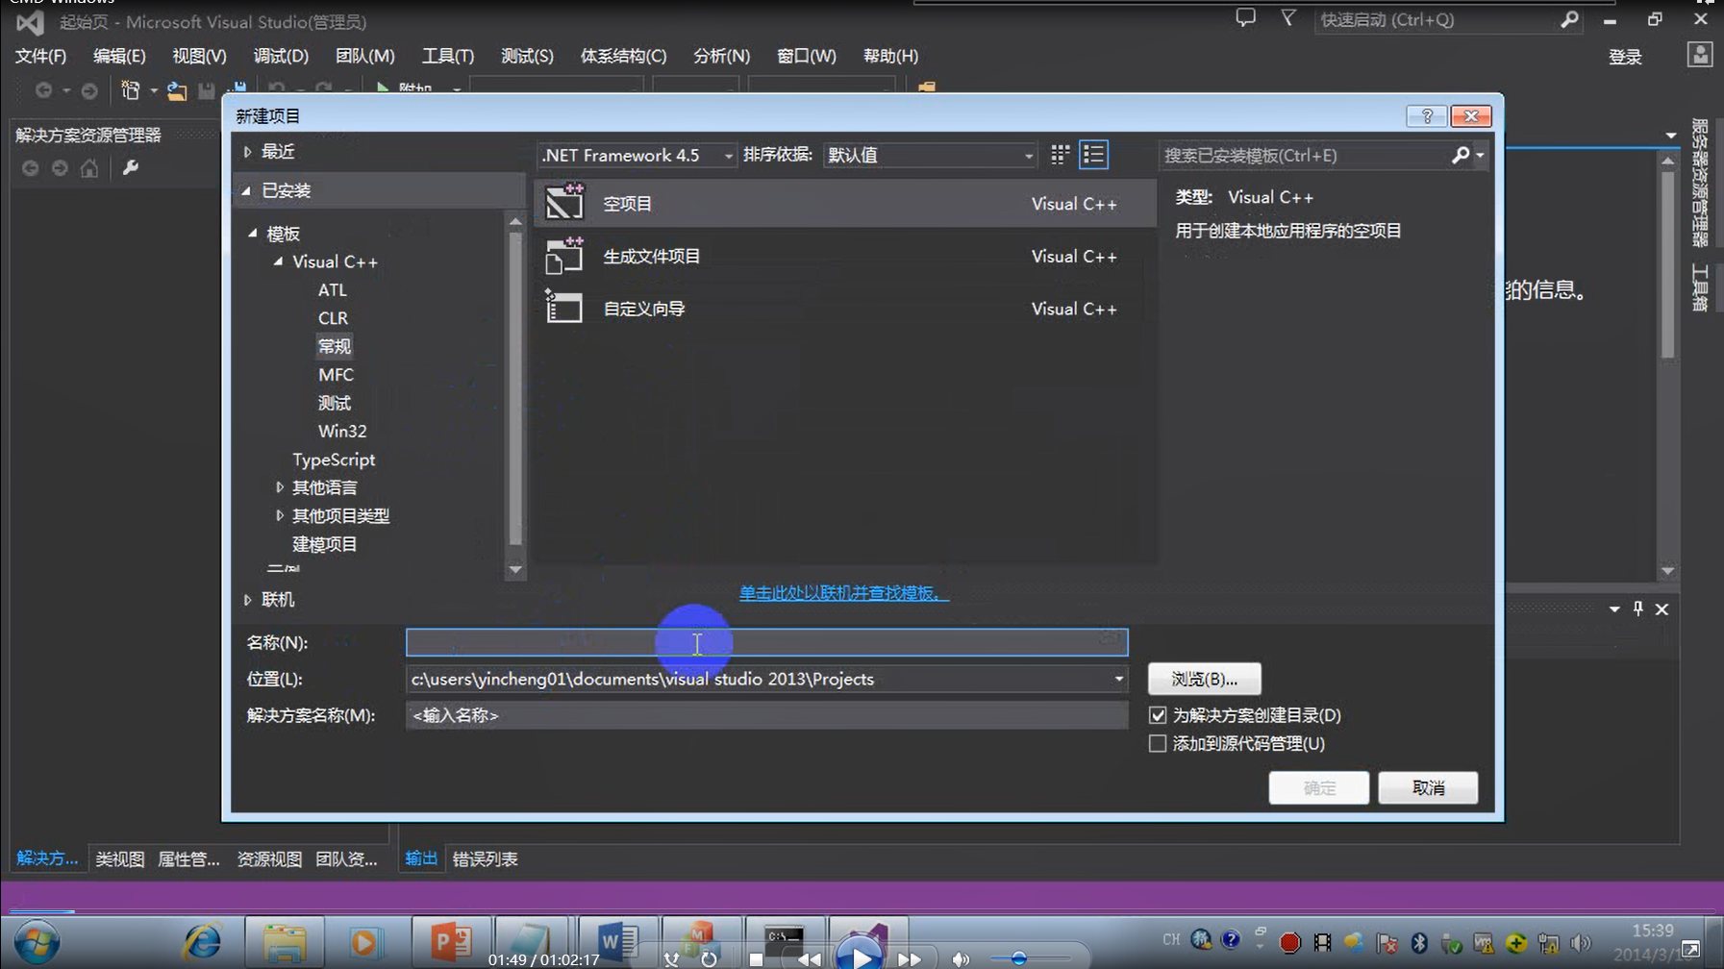Click the notifications filter funnel icon
This screenshot has width=1724, height=969.
(x=1288, y=18)
